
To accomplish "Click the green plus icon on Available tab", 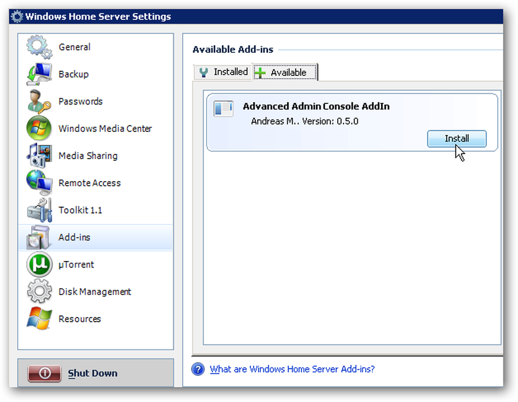I will [261, 72].
